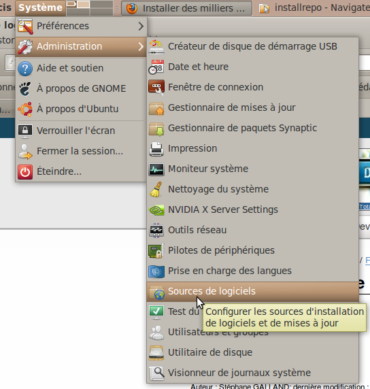The width and height of the screenshot is (370, 389).
Task: Select the Administration menu entry
Action: tap(81, 47)
